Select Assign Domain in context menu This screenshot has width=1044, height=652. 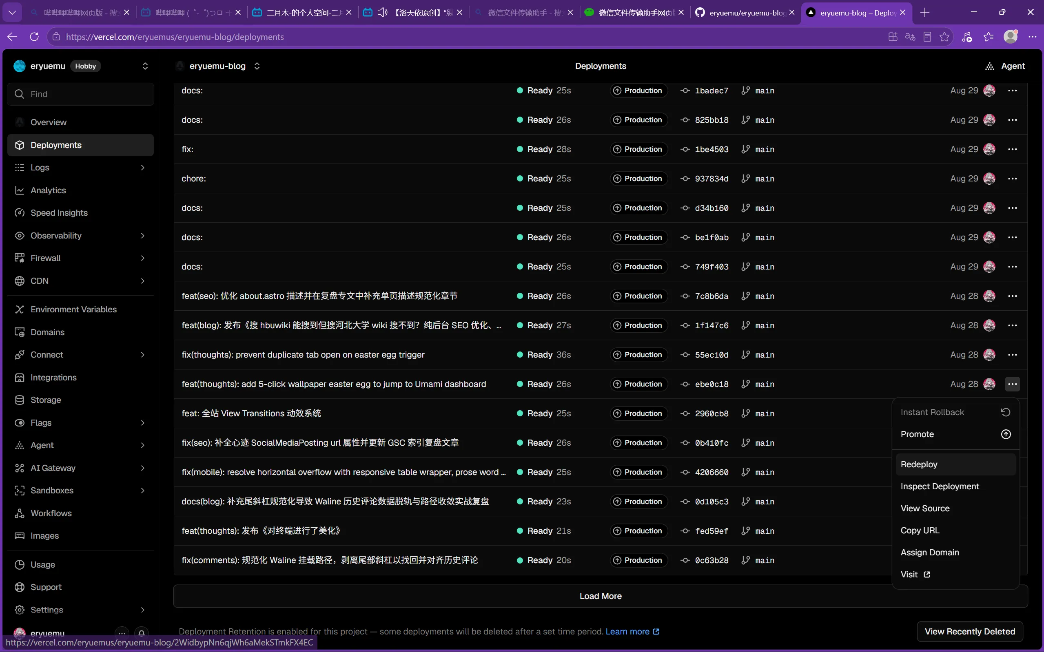tap(955, 553)
